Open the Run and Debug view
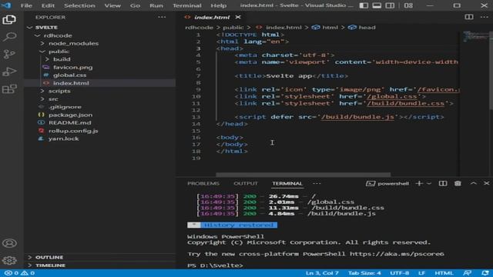This screenshot has height=277, width=493. tap(9, 72)
